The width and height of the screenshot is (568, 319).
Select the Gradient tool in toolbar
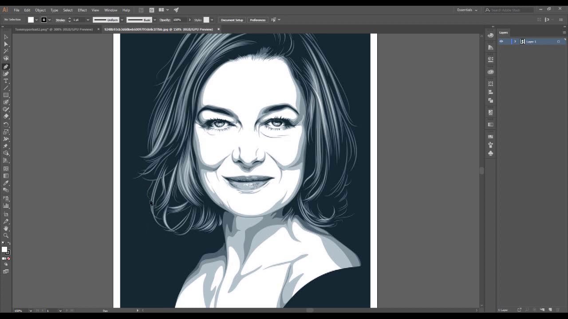tap(6, 175)
